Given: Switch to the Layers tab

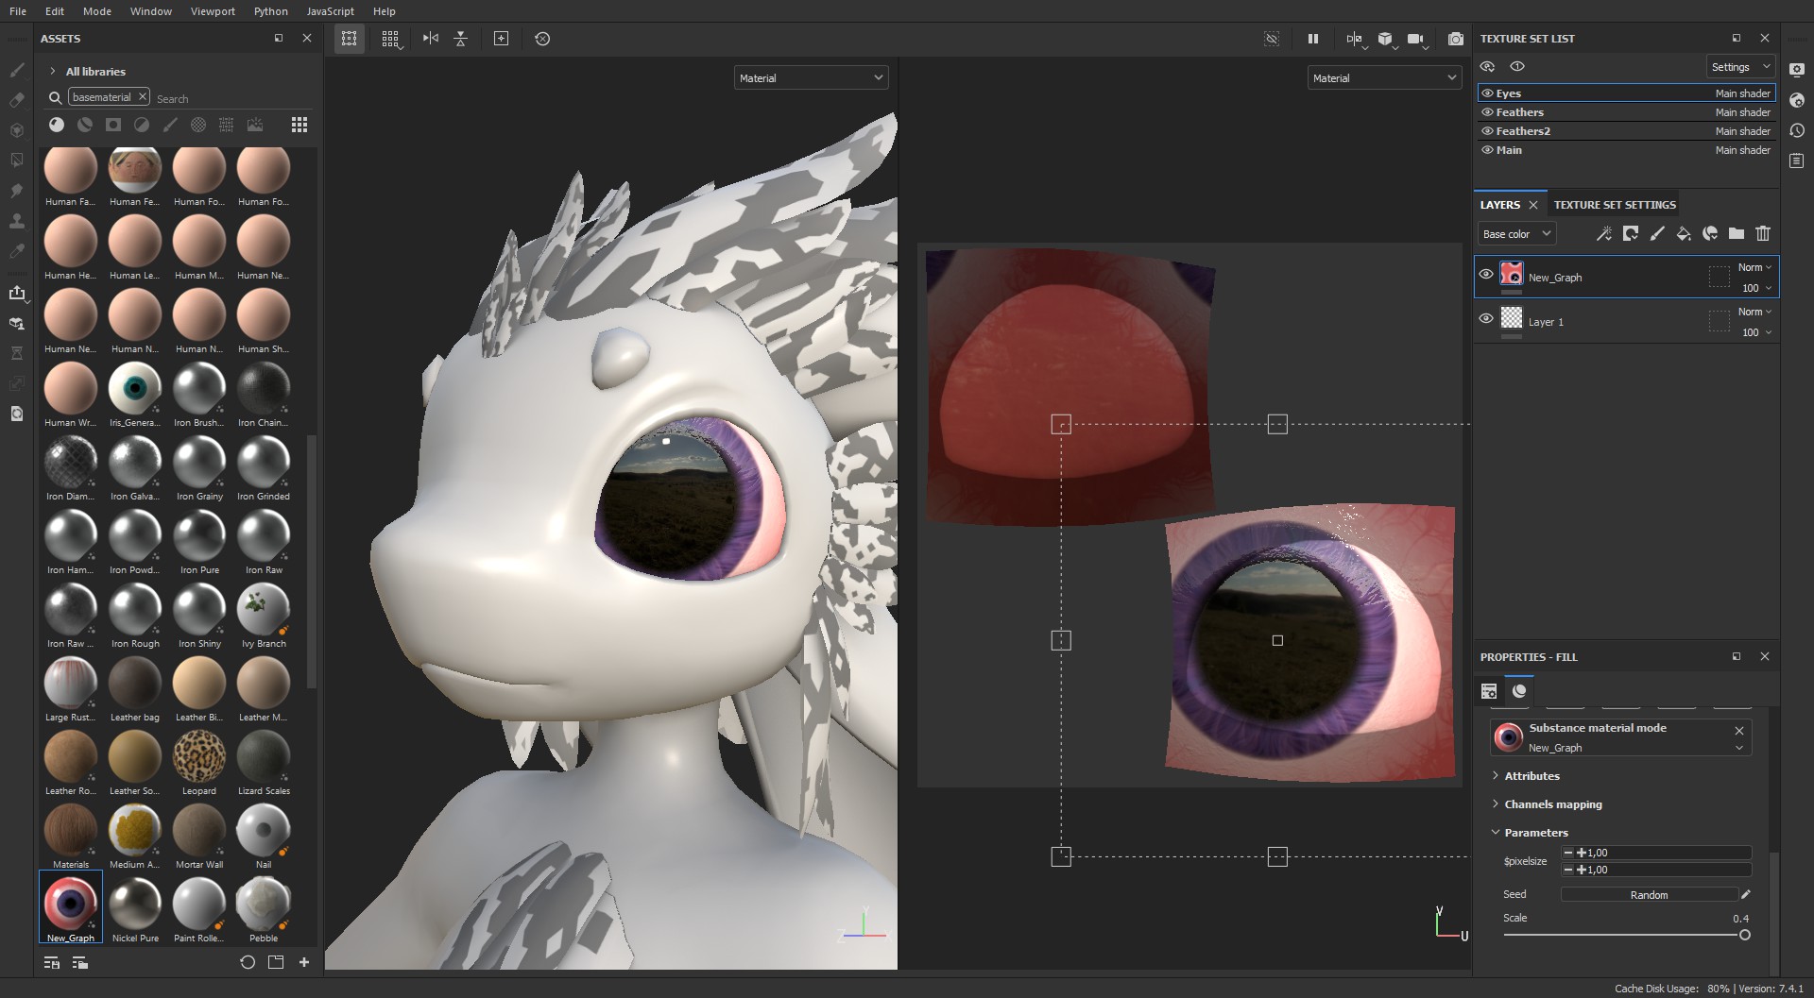Looking at the screenshot, I should [1500, 205].
